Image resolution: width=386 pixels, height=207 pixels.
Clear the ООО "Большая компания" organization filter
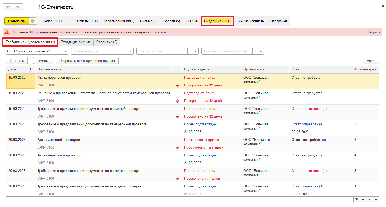(66, 51)
